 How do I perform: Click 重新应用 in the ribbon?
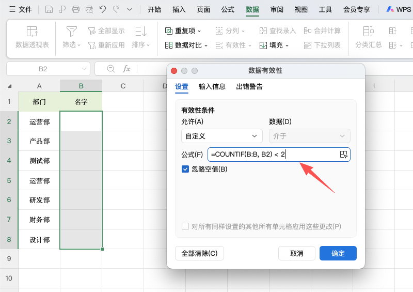106,45
